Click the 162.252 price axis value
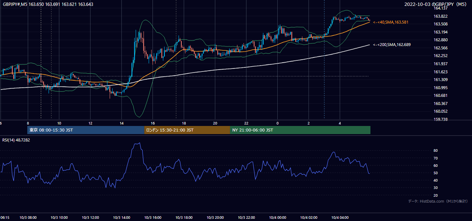The width and height of the screenshot is (472, 221). [x=440, y=56]
